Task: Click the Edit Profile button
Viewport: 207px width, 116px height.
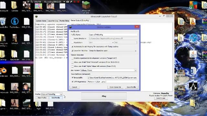Action: [56, 98]
